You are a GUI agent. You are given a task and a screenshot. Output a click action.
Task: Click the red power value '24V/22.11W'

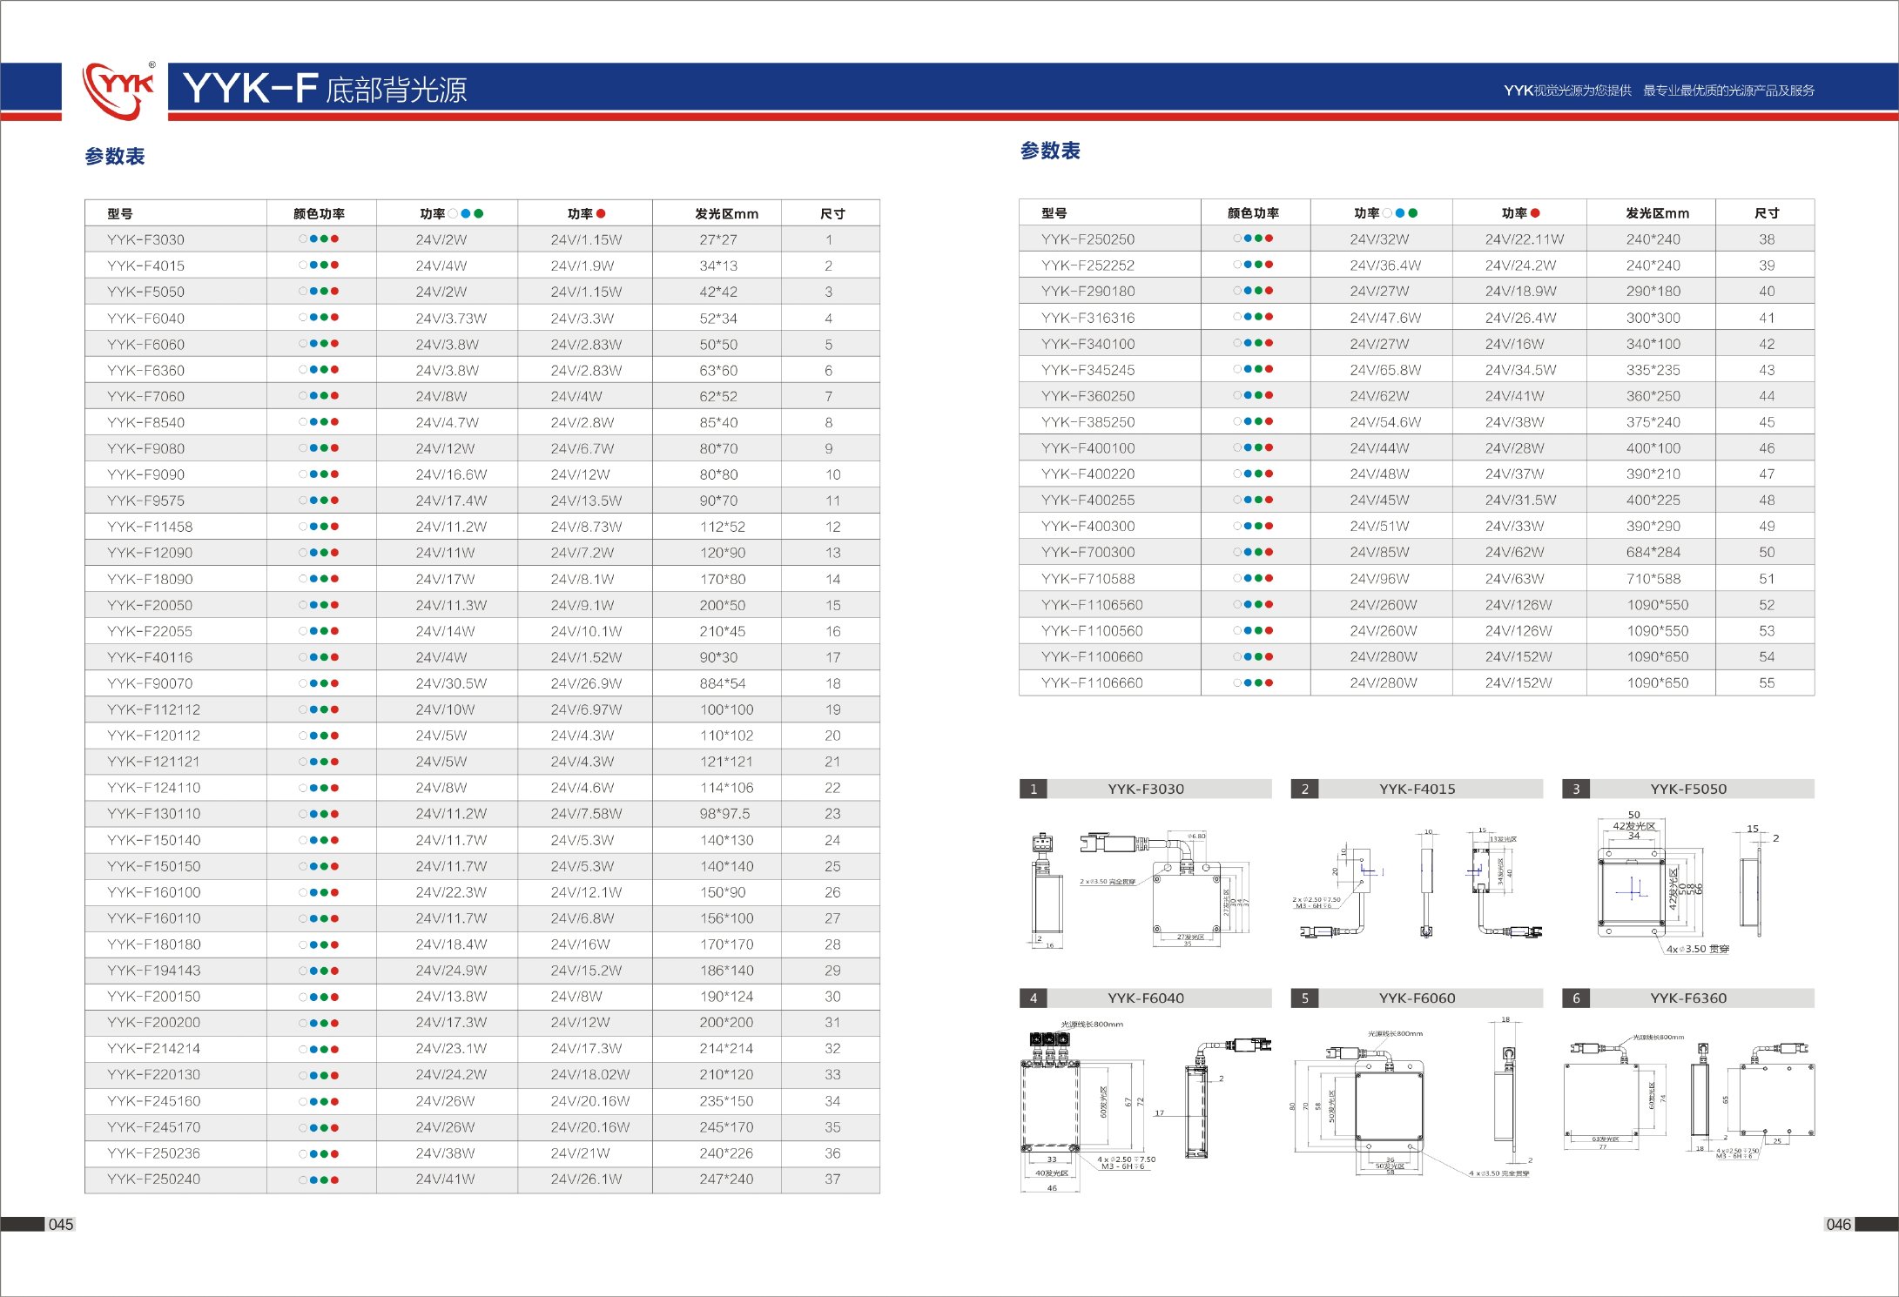[1524, 239]
